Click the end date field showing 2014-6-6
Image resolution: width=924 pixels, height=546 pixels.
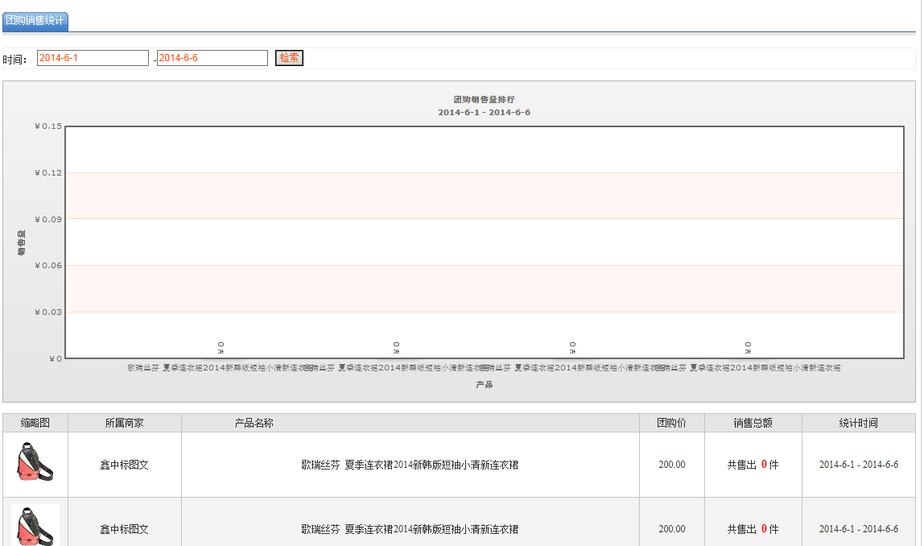[x=212, y=58]
